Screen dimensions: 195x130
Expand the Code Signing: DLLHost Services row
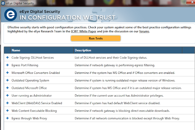tap(7, 57)
